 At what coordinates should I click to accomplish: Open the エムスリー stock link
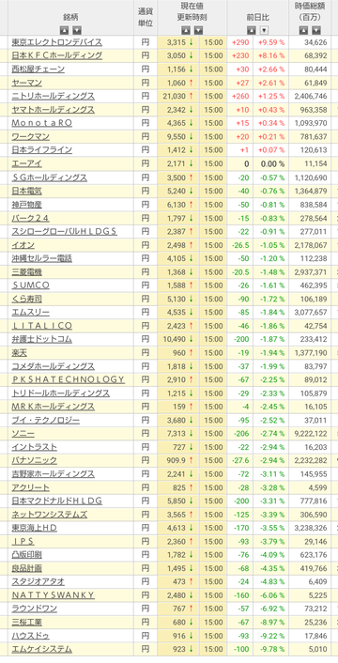(x=30, y=313)
